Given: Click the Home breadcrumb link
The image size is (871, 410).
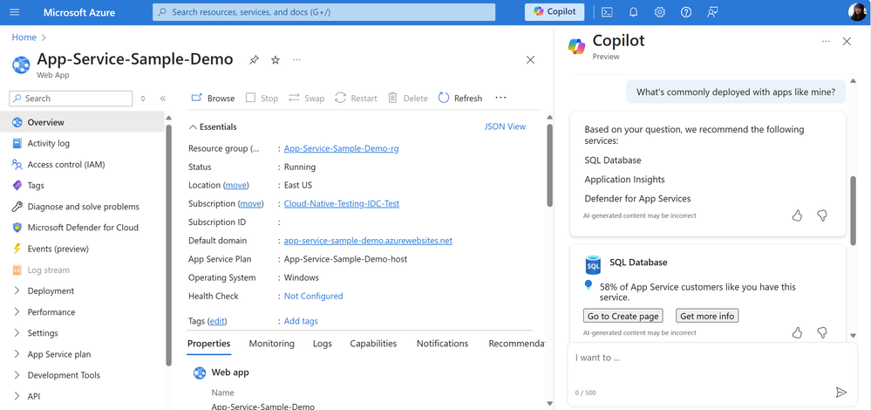Looking at the screenshot, I should (24, 38).
